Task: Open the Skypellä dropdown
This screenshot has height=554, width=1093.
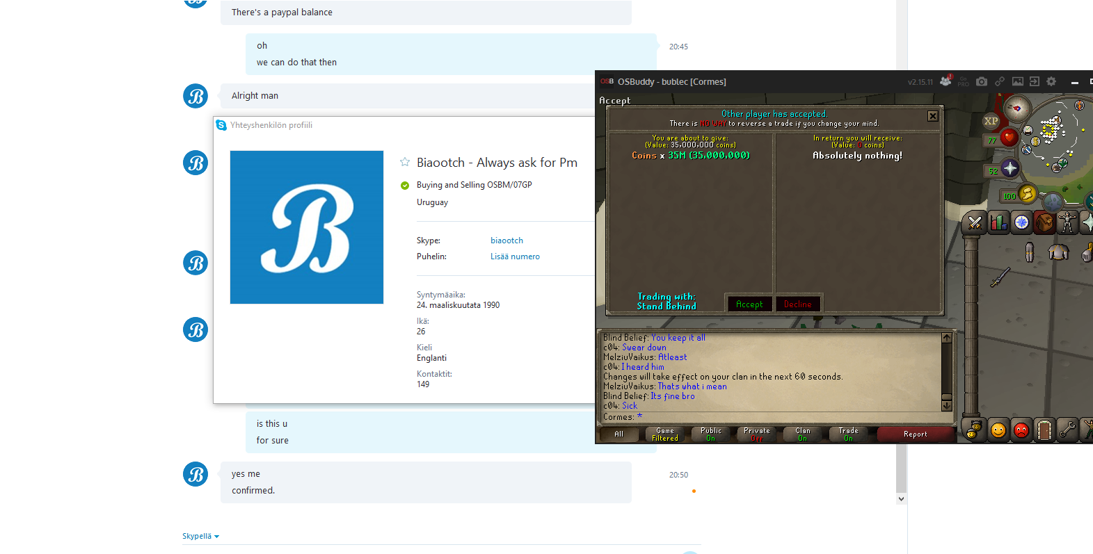Action: (x=201, y=536)
